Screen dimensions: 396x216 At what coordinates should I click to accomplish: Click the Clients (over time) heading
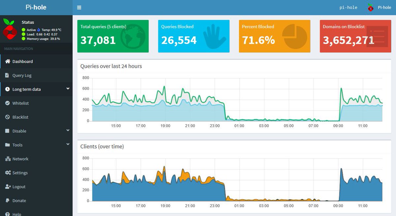coord(102,147)
